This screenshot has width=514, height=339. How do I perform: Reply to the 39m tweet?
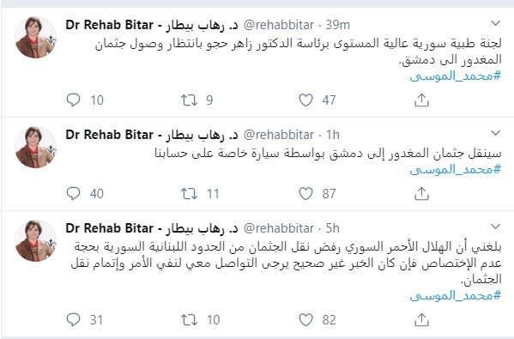(x=73, y=100)
